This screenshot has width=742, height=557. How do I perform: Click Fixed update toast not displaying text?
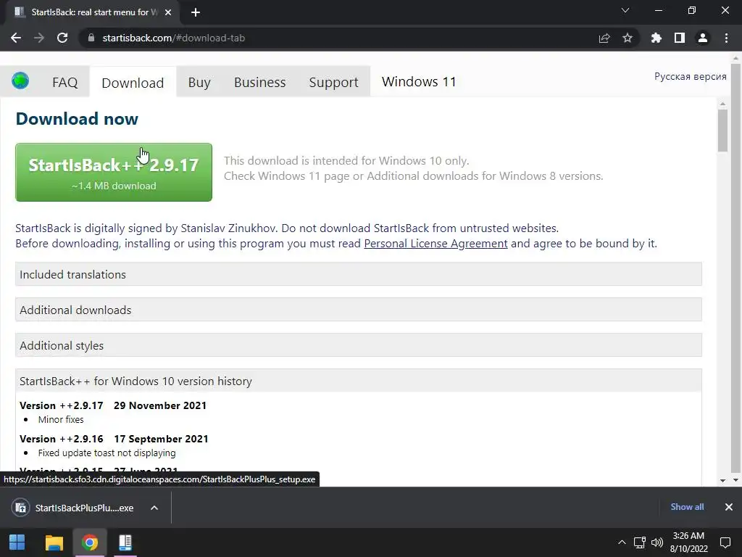(107, 453)
